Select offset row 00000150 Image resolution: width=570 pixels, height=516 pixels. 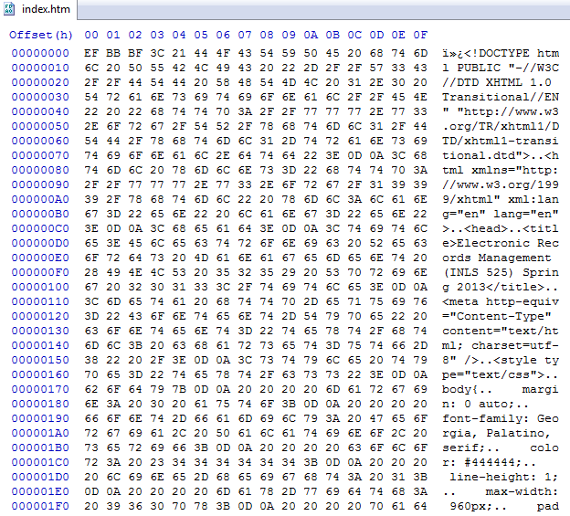[40, 361]
